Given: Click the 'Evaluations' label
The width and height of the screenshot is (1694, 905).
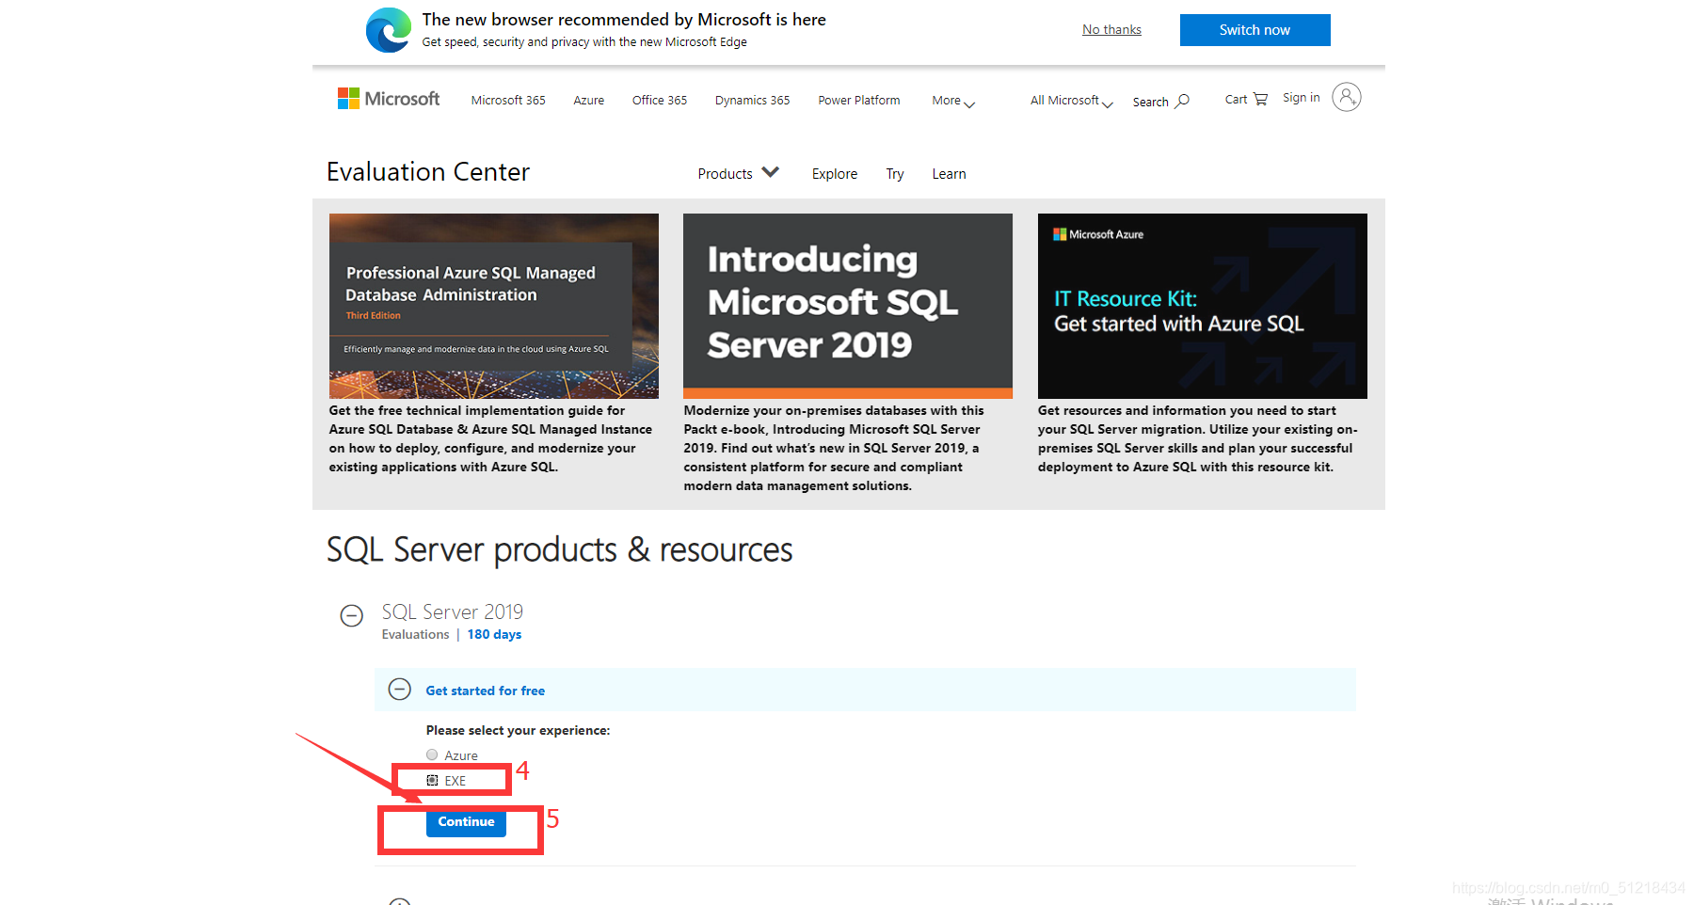Looking at the screenshot, I should [x=415, y=635].
